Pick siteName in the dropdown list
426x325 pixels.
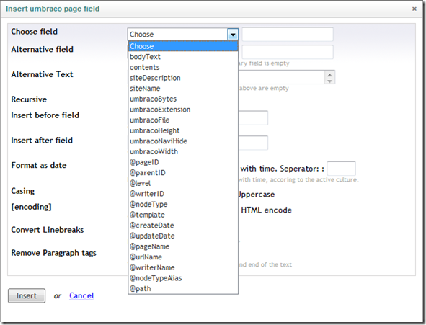183,89
